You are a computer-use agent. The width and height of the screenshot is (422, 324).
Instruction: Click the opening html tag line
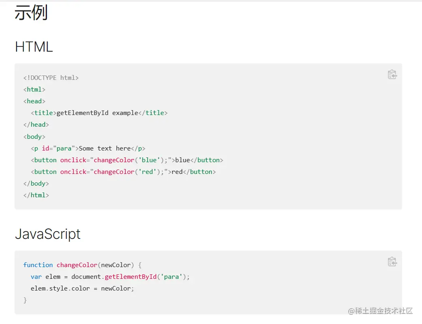pyautogui.click(x=34, y=90)
